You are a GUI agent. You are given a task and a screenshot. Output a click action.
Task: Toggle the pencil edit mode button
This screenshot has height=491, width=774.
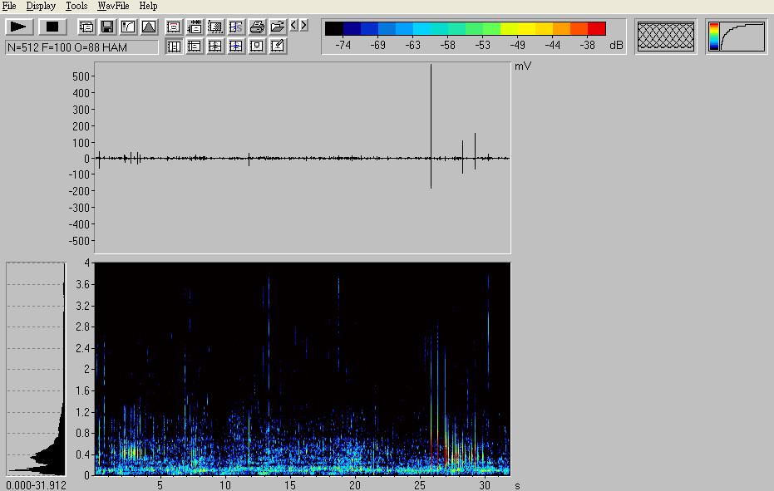278,47
